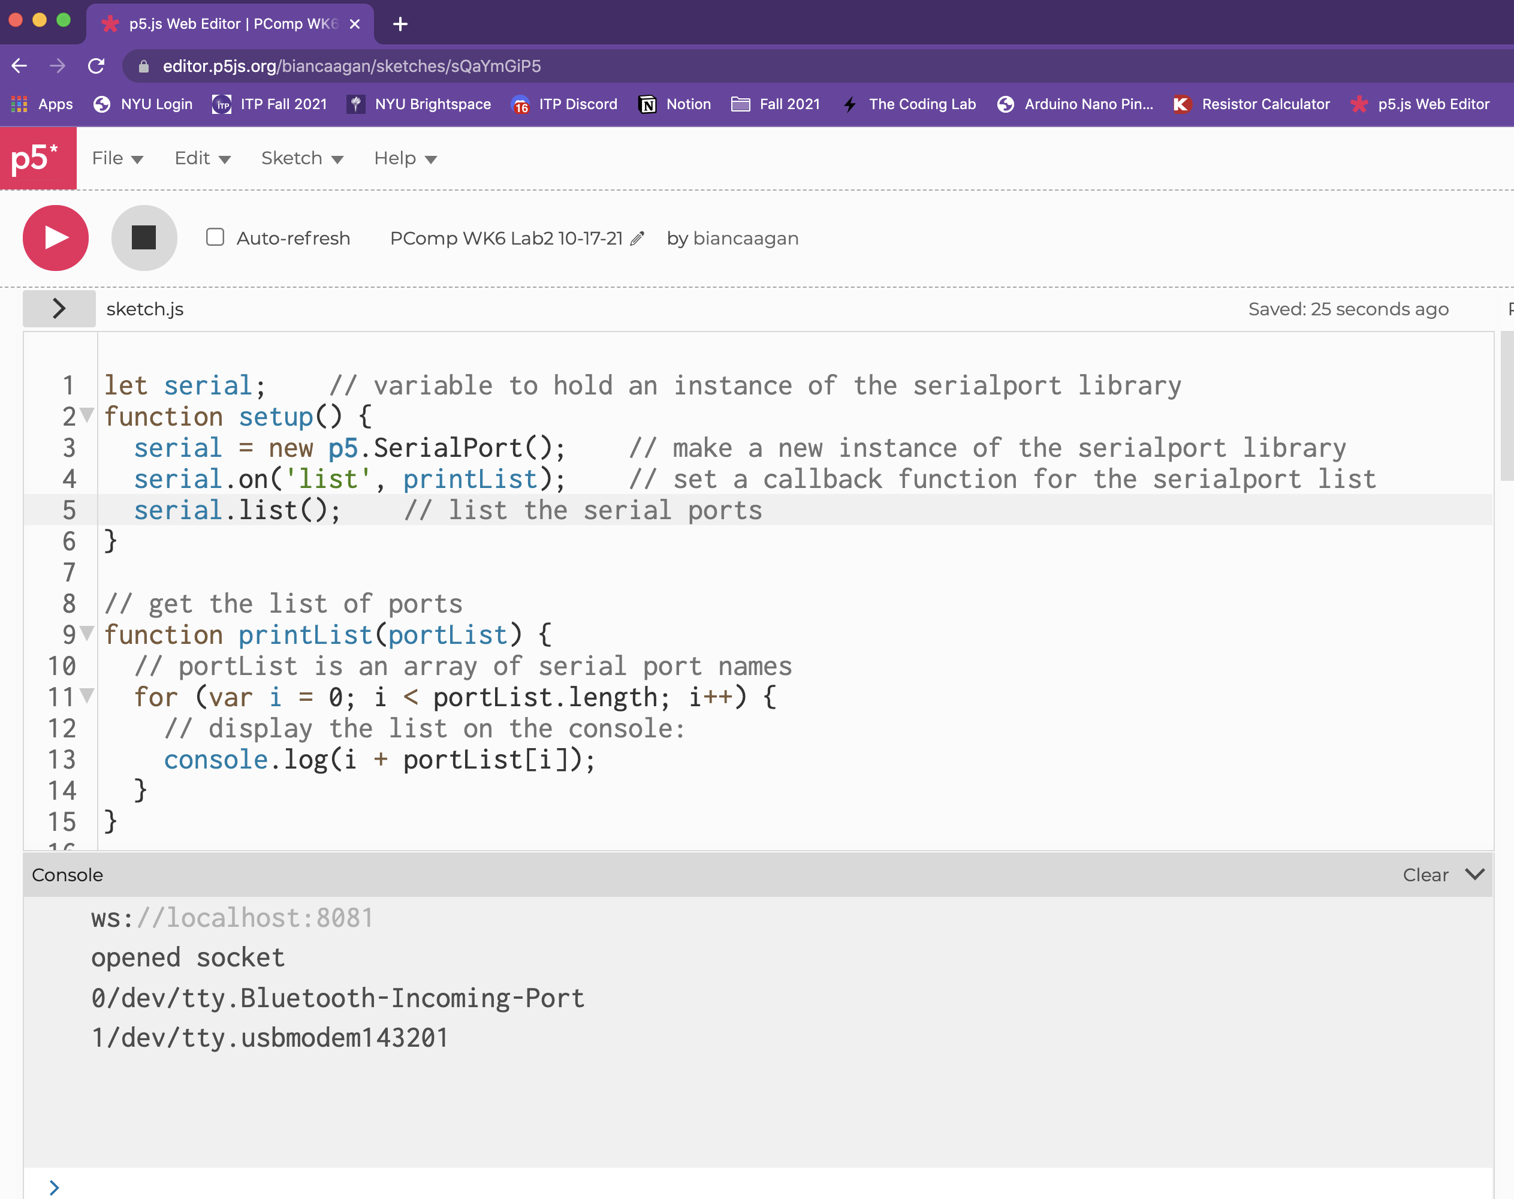Open the File menu
The image size is (1514, 1199).
(116, 159)
